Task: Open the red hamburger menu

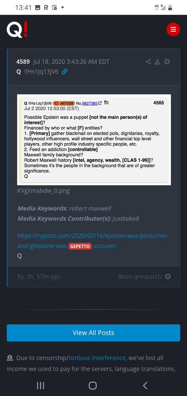Action: coord(174,29)
